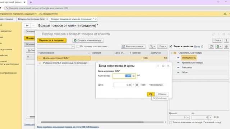Select the Рубанок STAYER кромочный row
Image resolution: width=230 pixels, height=129 pixels.
tap(66, 63)
